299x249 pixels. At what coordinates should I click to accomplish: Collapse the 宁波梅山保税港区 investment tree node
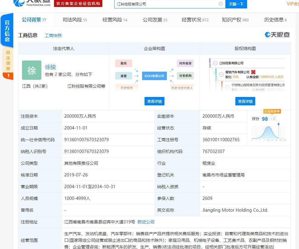point(227,87)
